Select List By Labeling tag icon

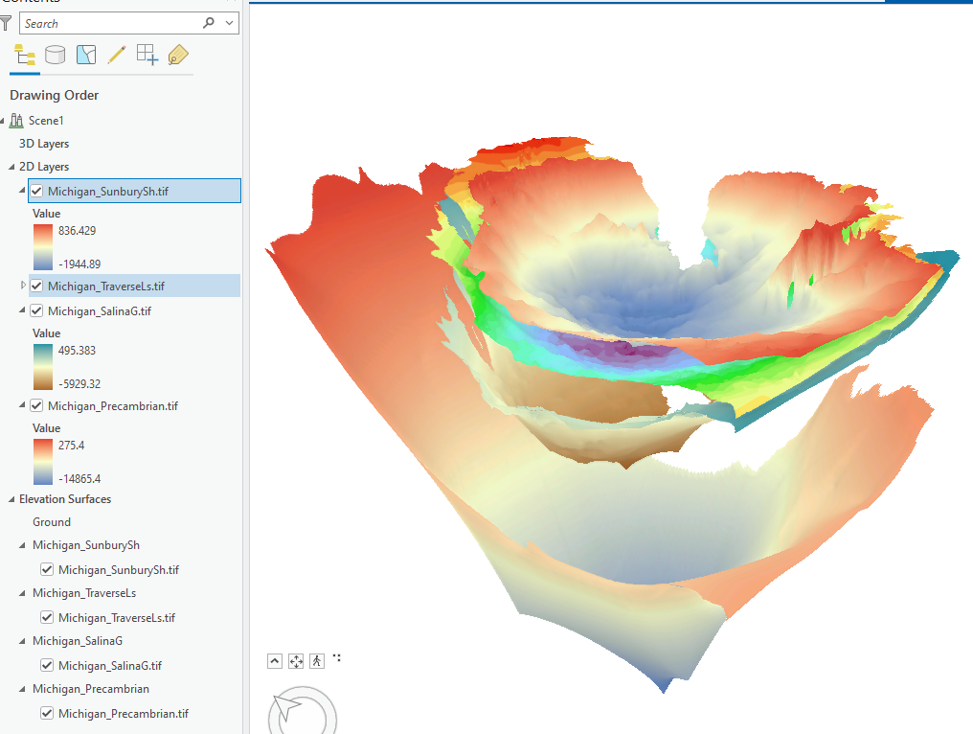click(178, 56)
